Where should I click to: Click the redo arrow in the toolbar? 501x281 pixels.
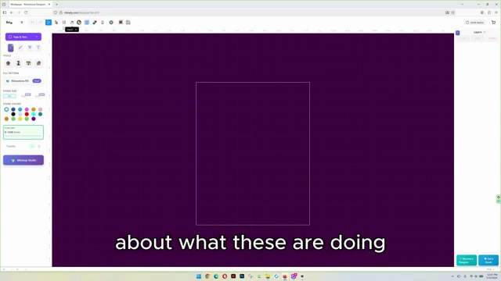point(40,23)
